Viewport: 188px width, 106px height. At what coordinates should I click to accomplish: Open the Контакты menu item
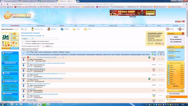coord(175,26)
